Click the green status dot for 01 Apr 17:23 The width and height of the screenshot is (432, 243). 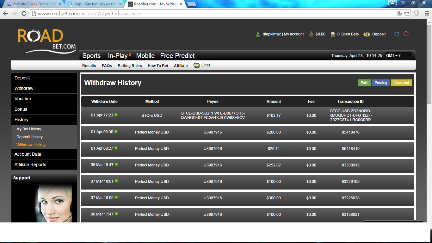(x=116, y=115)
